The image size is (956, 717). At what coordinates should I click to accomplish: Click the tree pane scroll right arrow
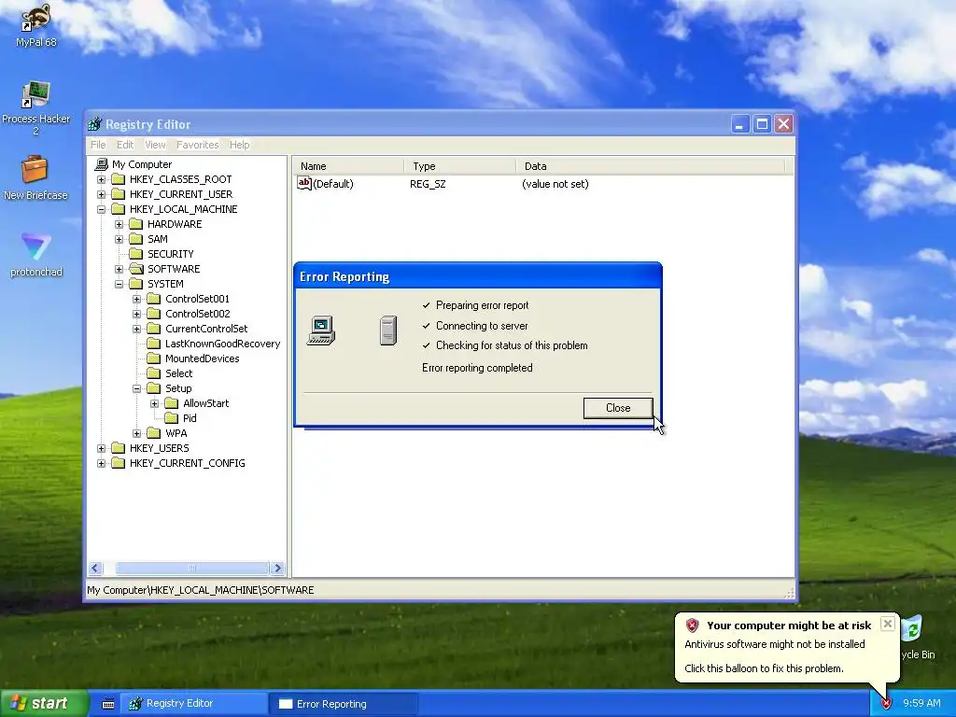[x=277, y=569]
